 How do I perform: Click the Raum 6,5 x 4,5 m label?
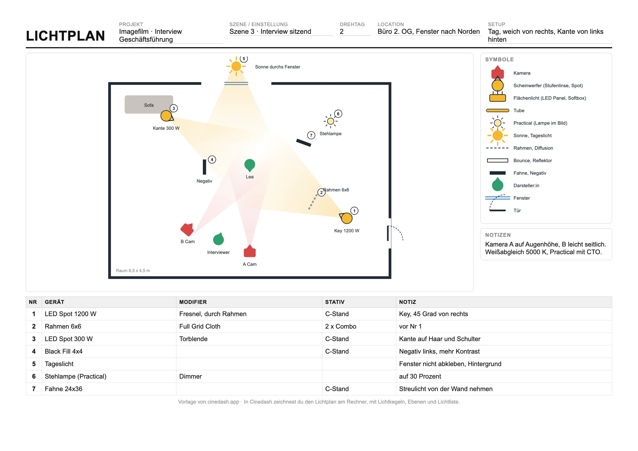pyautogui.click(x=133, y=271)
